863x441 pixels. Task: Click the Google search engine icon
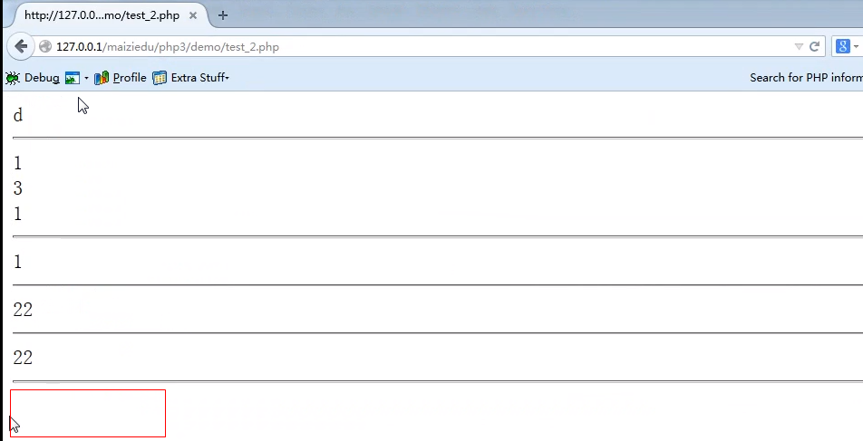pyautogui.click(x=843, y=47)
